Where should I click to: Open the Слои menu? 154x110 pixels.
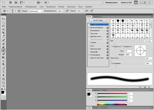(42, 7)
